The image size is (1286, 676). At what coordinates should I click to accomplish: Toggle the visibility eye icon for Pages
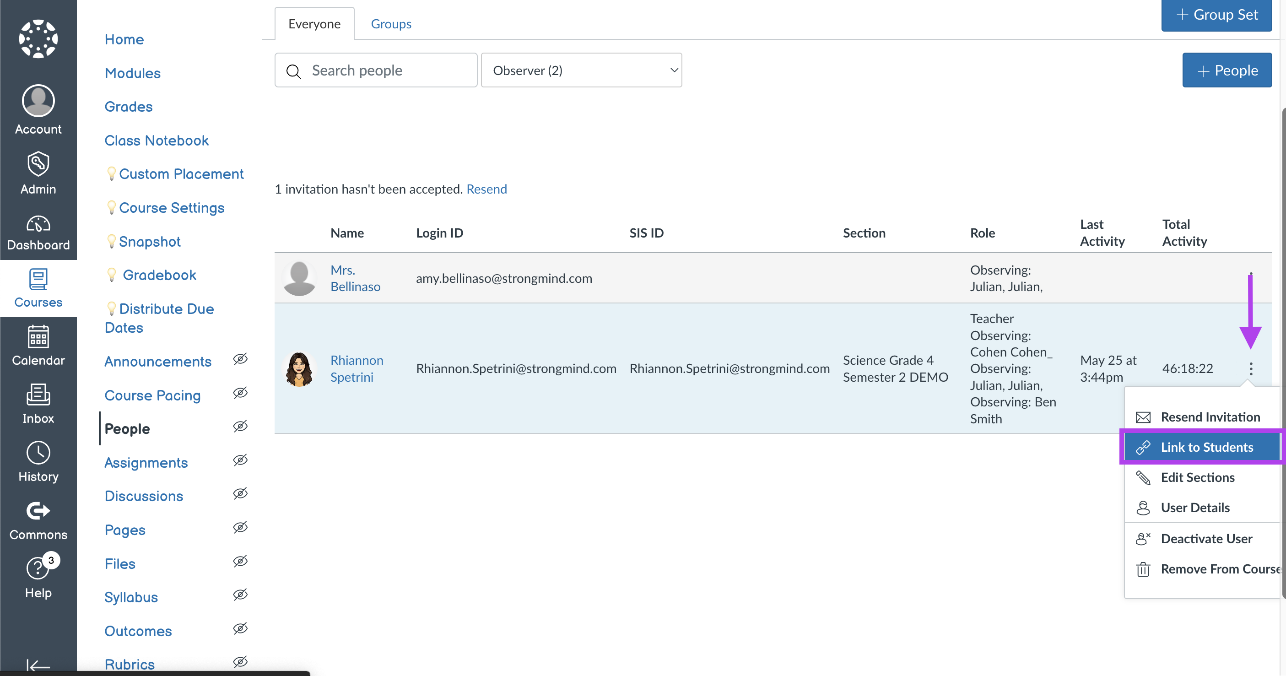[x=240, y=527]
